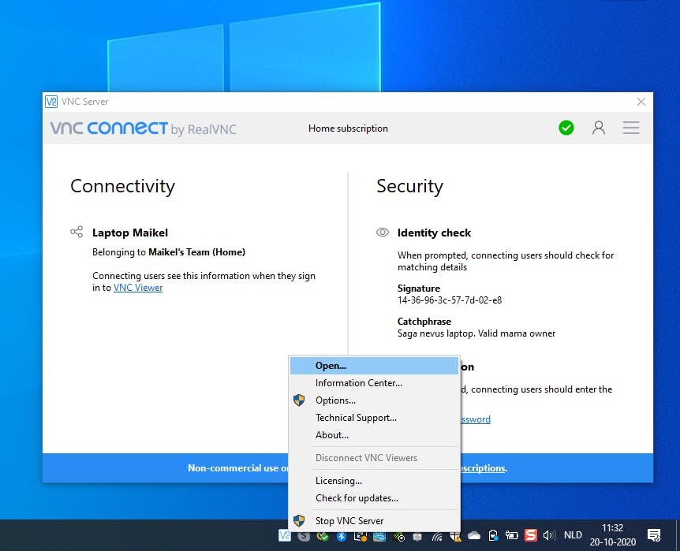Click the Skype tray icon
The image size is (680, 551).
[304, 536]
